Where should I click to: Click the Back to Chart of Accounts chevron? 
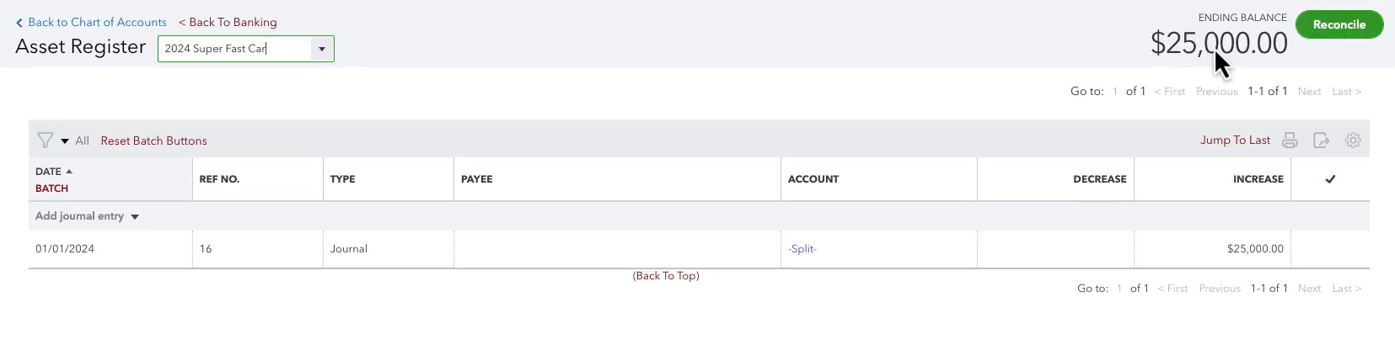[19, 23]
